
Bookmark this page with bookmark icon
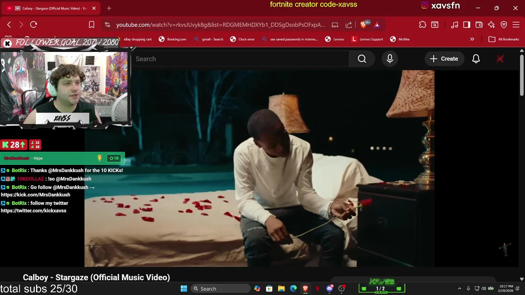coord(91,25)
